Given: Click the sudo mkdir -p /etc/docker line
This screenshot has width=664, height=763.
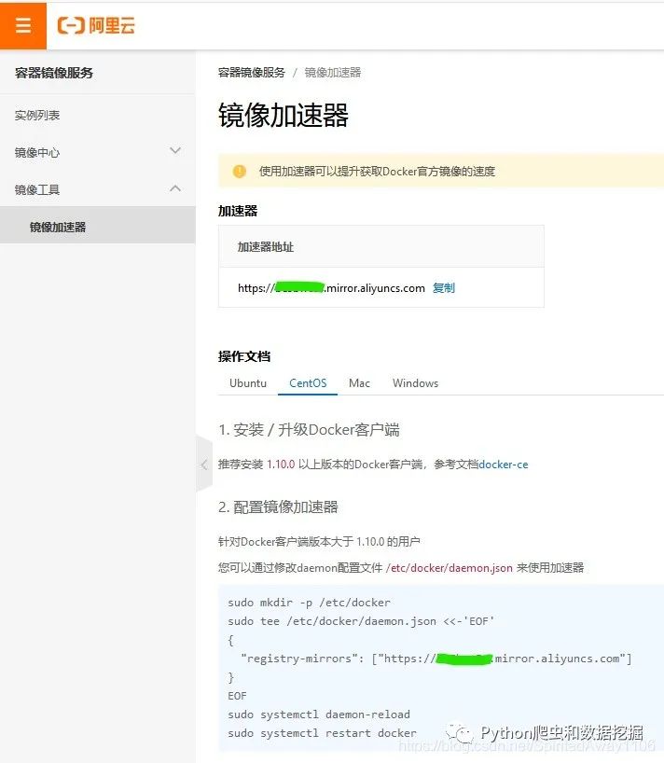Looking at the screenshot, I should [x=309, y=603].
